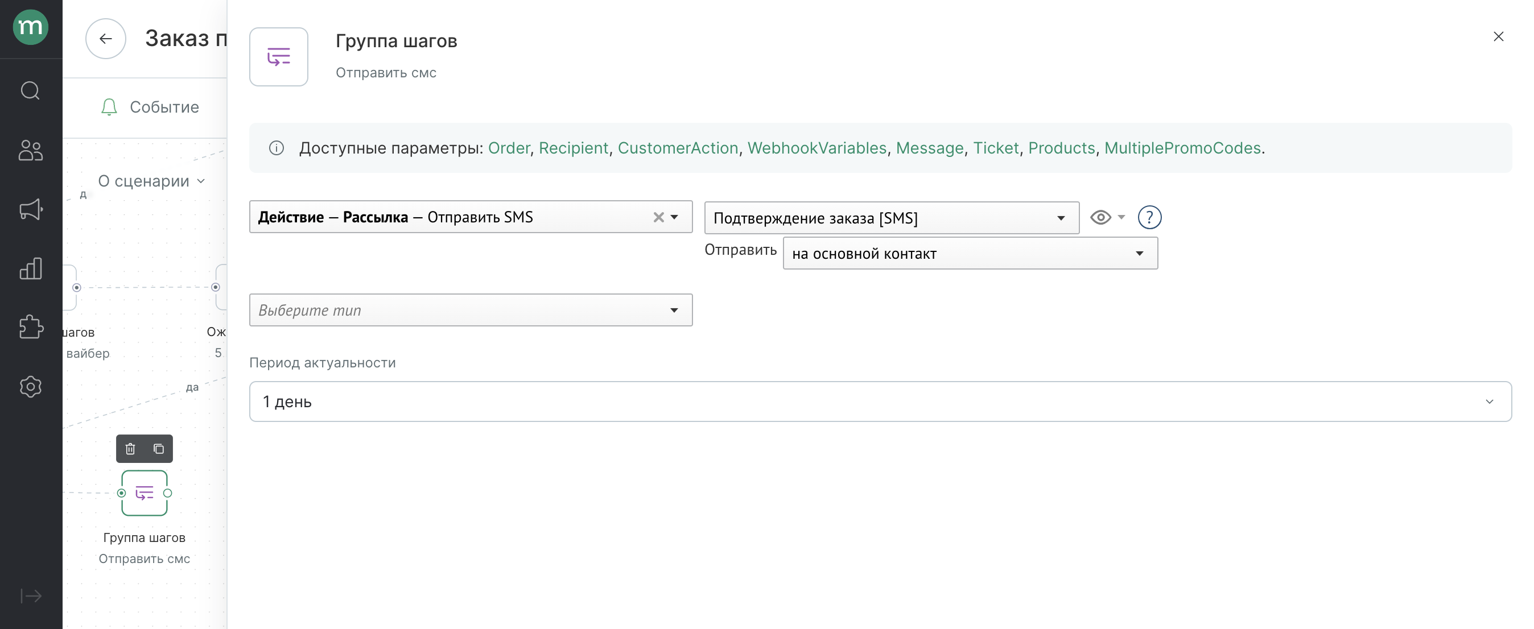Open the MultiplePromoCodes parameter link
Image resolution: width=1534 pixels, height=629 pixels.
click(x=1182, y=147)
